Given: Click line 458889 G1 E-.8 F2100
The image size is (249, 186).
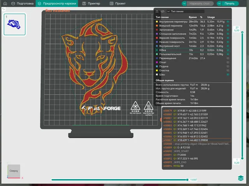Looking at the screenshot, I should (197, 148).
